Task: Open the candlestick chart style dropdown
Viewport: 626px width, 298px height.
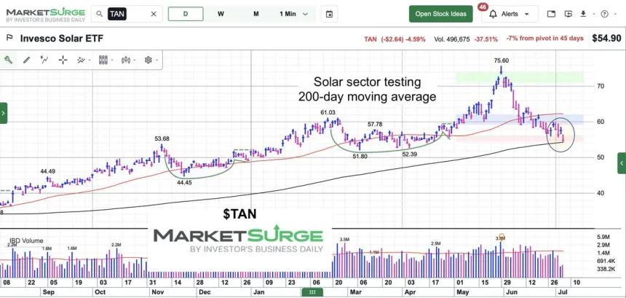Action: coord(128,60)
